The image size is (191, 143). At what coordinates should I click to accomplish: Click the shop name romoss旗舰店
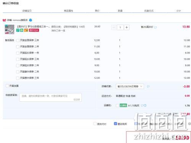(x=20, y=20)
